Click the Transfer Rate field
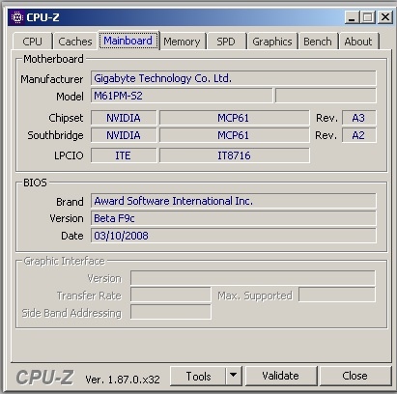Viewport: 397px width, 394px height. click(x=171, y=295)
